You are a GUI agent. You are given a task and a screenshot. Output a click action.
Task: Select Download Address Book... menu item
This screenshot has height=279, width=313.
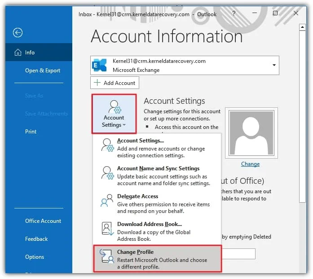pyautogui.click(x=157, y=231)
